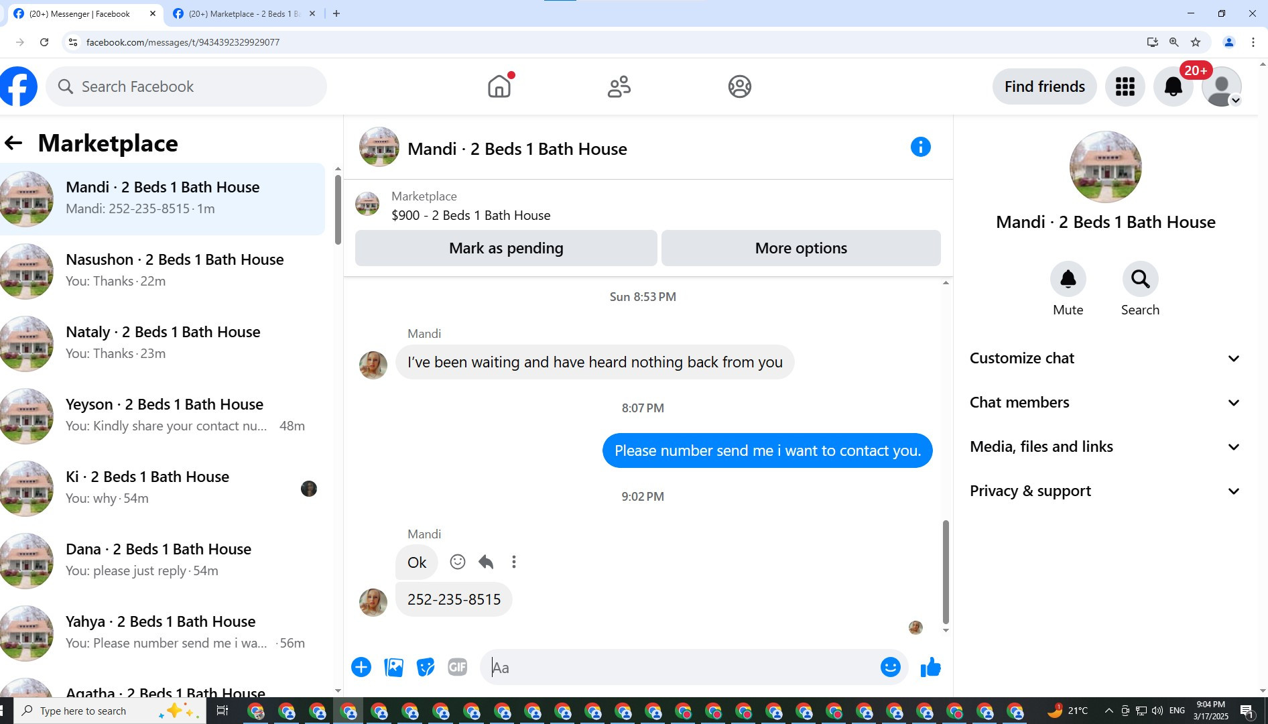Click More options button
This screenshot has width=1268, height=724.
click(801, 248)
